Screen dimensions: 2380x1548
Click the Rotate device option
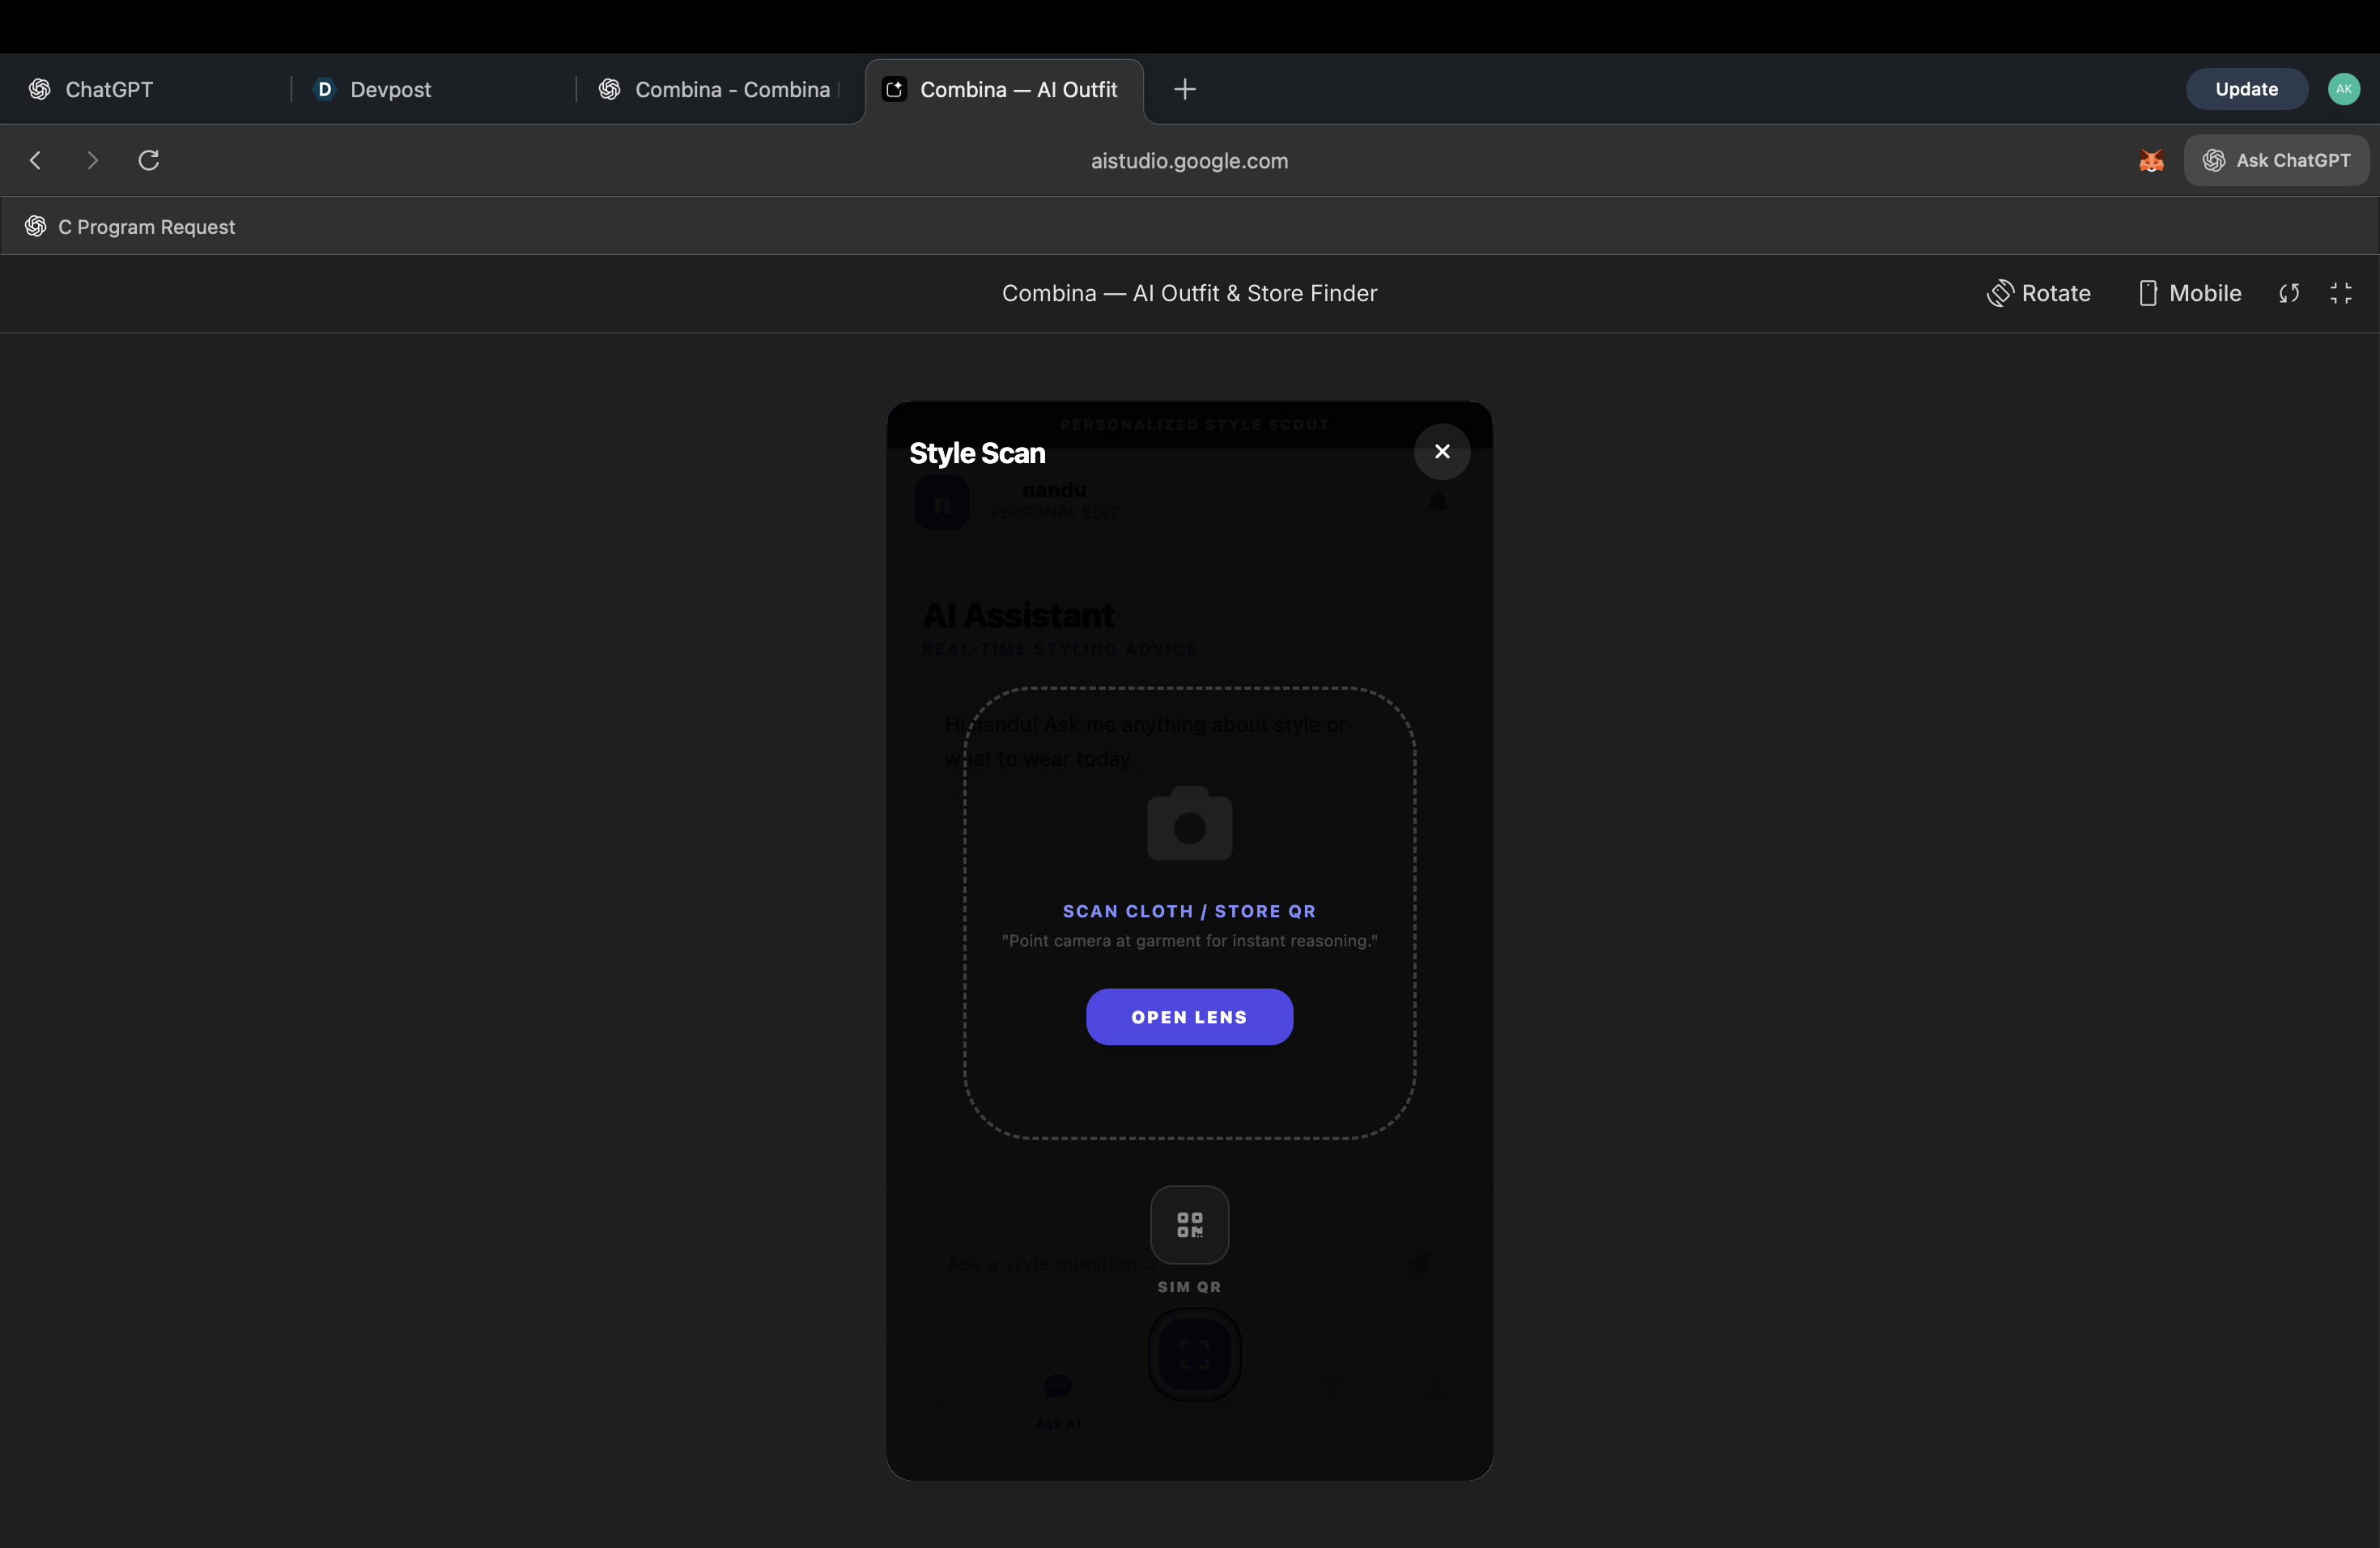tap(2038, 293)
